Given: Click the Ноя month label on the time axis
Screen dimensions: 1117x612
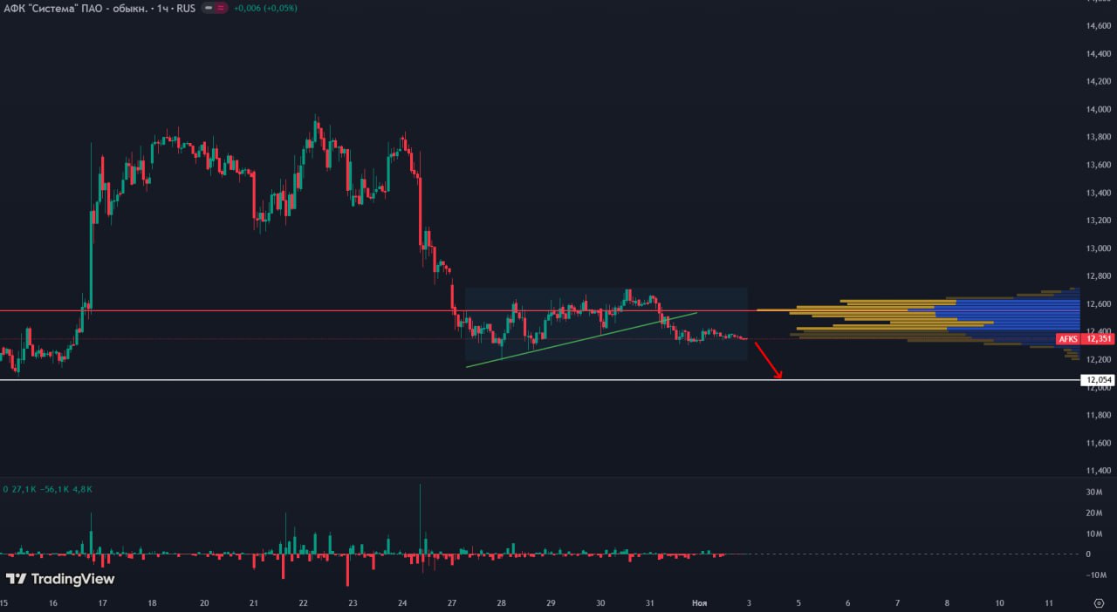Looking at the screenshot, I should click(699, 602).
